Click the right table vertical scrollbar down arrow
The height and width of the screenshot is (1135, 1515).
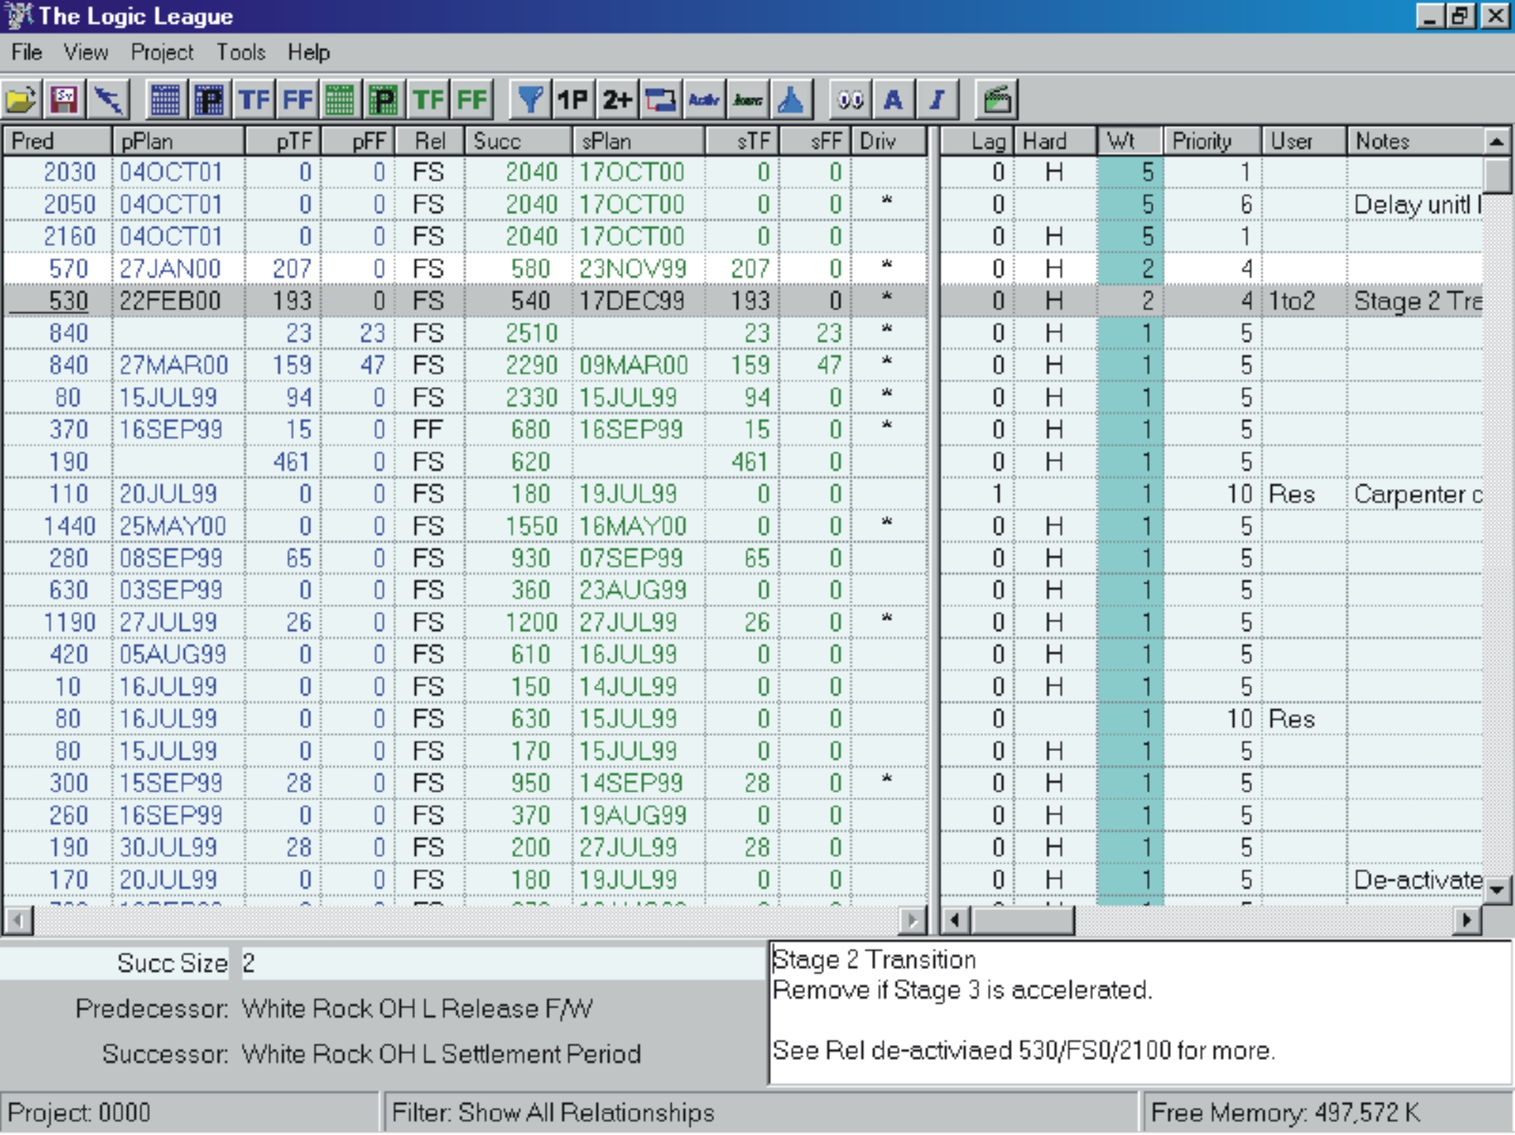point(1496,890)
